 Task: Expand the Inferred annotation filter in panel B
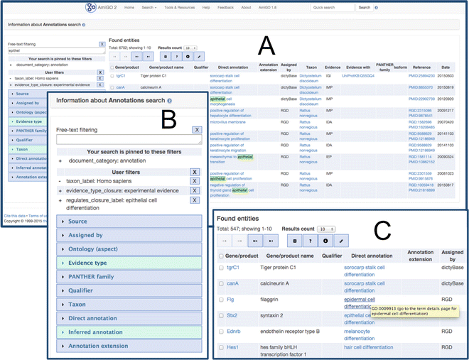click(129, 332)
